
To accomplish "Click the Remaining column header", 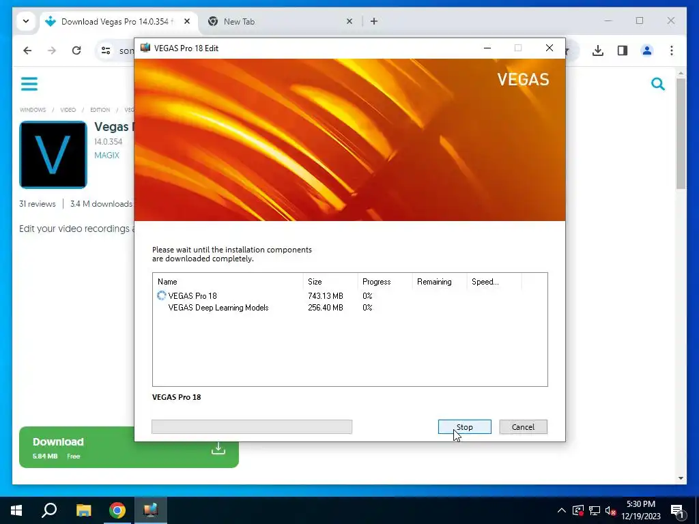I will tap(440, 282).
